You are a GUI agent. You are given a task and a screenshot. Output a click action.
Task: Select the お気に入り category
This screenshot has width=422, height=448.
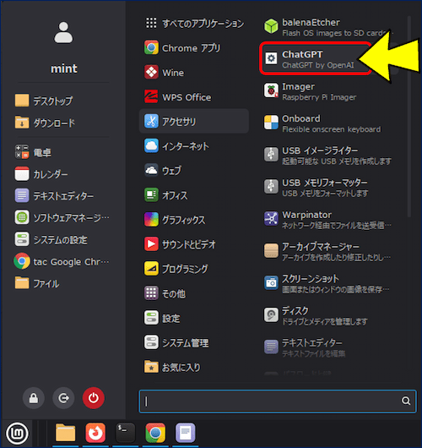[x=194, y=367]
